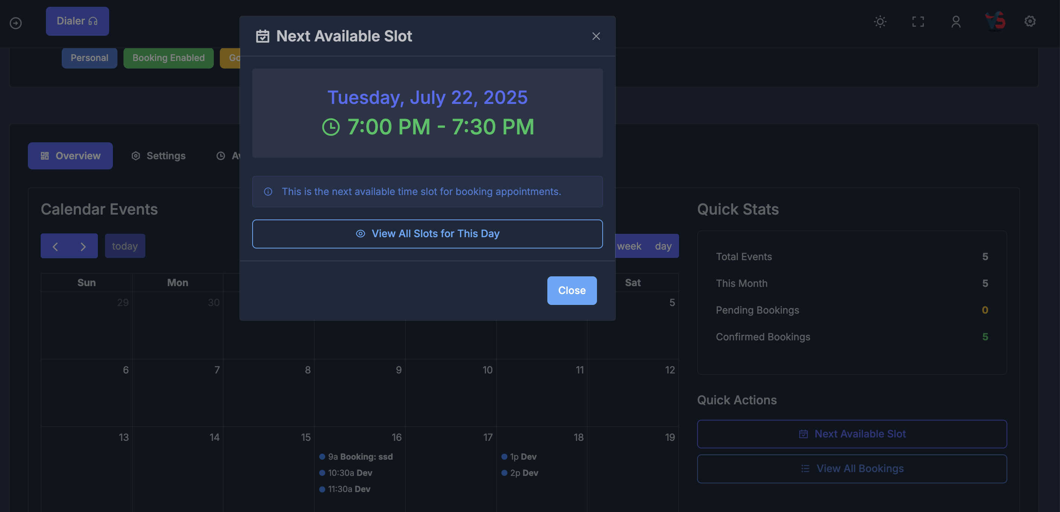The image size is (1060, 512).
Task: Open the Dialer button
Action: coord(77,21)
